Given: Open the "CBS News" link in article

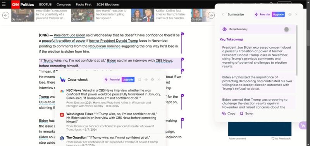Looking at the screenshot, I should point(164,61).
